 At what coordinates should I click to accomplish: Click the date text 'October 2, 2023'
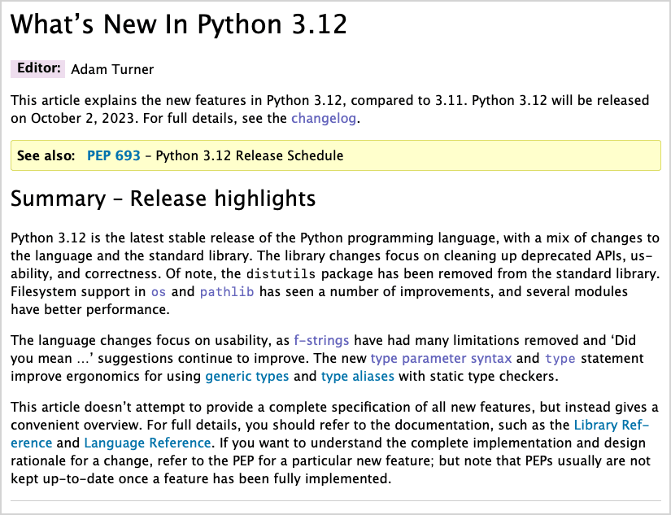pos(83,118)
